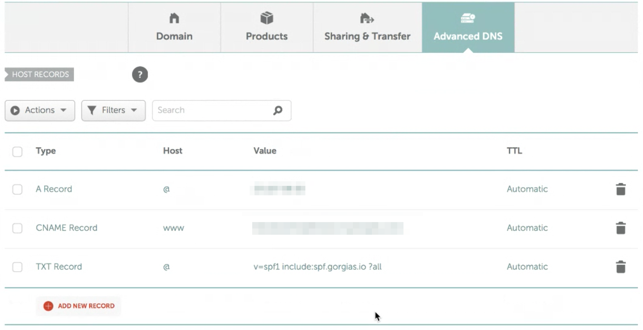Delete the CNAME Record with trash icon
The height and width of the screenshot is (330, 643).
click(x=621, y=228)
